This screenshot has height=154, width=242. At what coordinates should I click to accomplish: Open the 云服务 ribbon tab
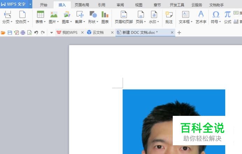(197, 5)
